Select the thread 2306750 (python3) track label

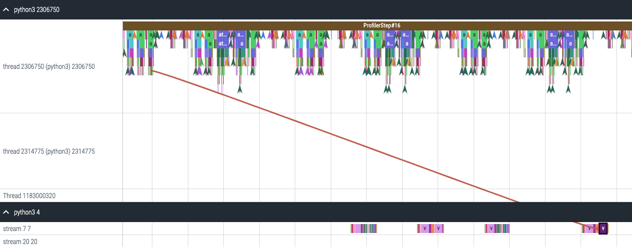click(49, 66)
